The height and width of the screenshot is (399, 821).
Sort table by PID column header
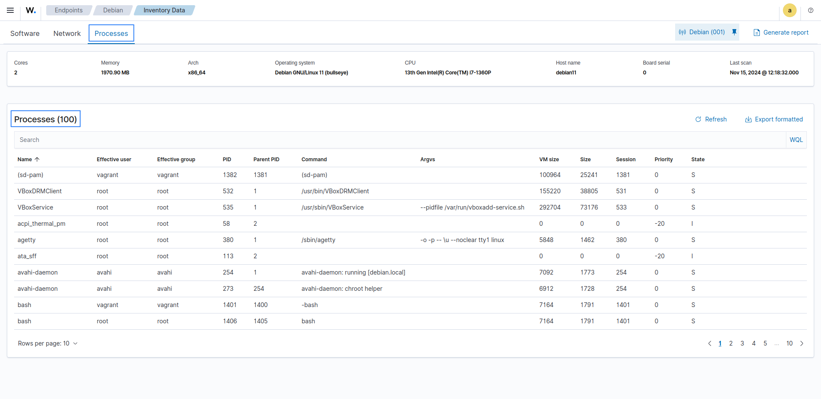point(227,160)
